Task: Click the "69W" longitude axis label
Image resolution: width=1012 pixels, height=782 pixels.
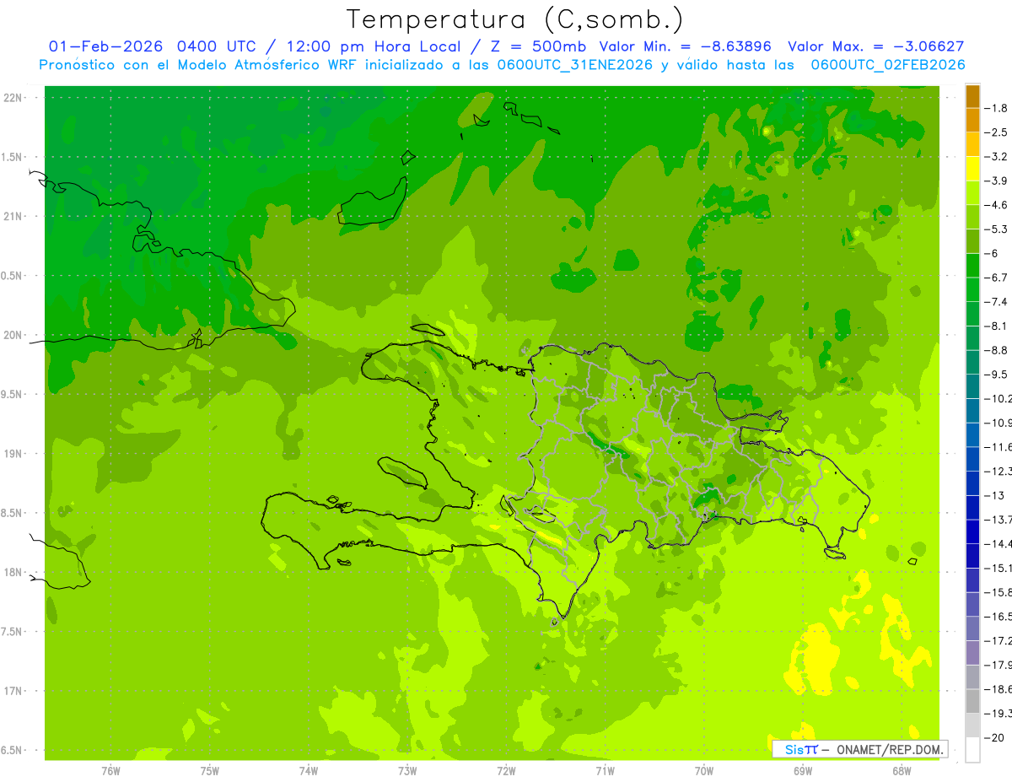Action: click(803, 771)
